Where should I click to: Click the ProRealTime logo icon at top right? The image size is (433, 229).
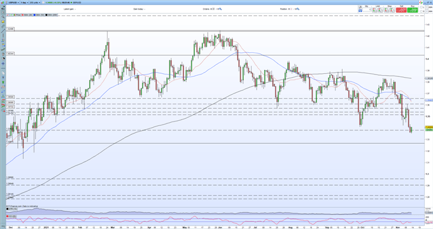[x=421, y=3]
